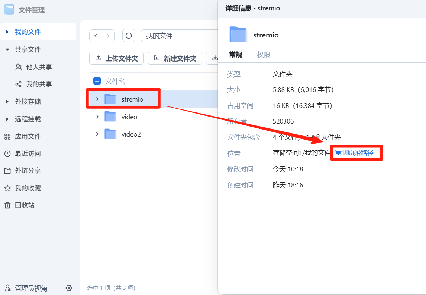Click the 上传文件夹 button
The width and height of the screenshot is (426, 295).
(x=116, y=58)
